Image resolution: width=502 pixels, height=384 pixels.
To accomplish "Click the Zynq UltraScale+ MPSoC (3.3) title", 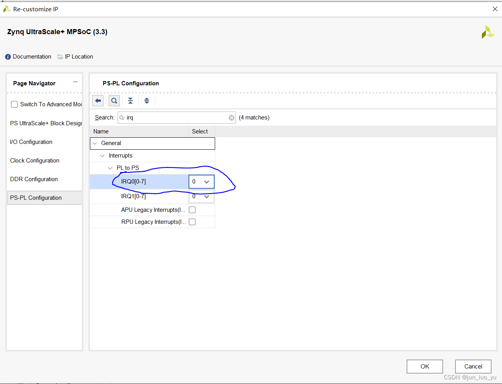I will click(57, 32).
